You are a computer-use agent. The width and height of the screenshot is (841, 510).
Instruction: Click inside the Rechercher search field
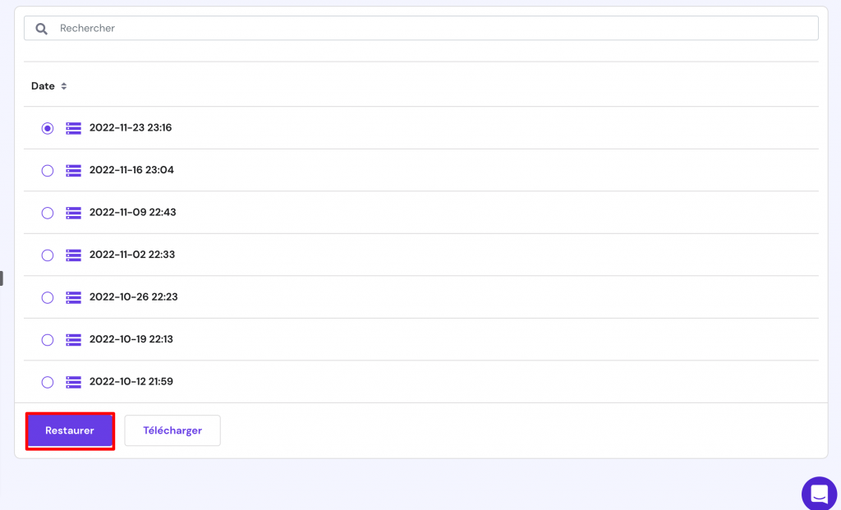(x=246, y=28)
